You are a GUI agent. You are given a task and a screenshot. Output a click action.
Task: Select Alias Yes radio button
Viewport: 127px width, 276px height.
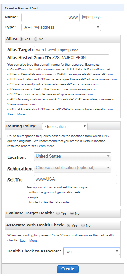click(x=22, y=39)
